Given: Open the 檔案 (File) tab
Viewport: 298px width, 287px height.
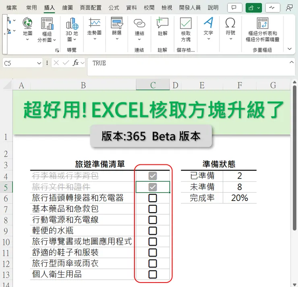Looking at the screenshot, I should coord(12,8).
